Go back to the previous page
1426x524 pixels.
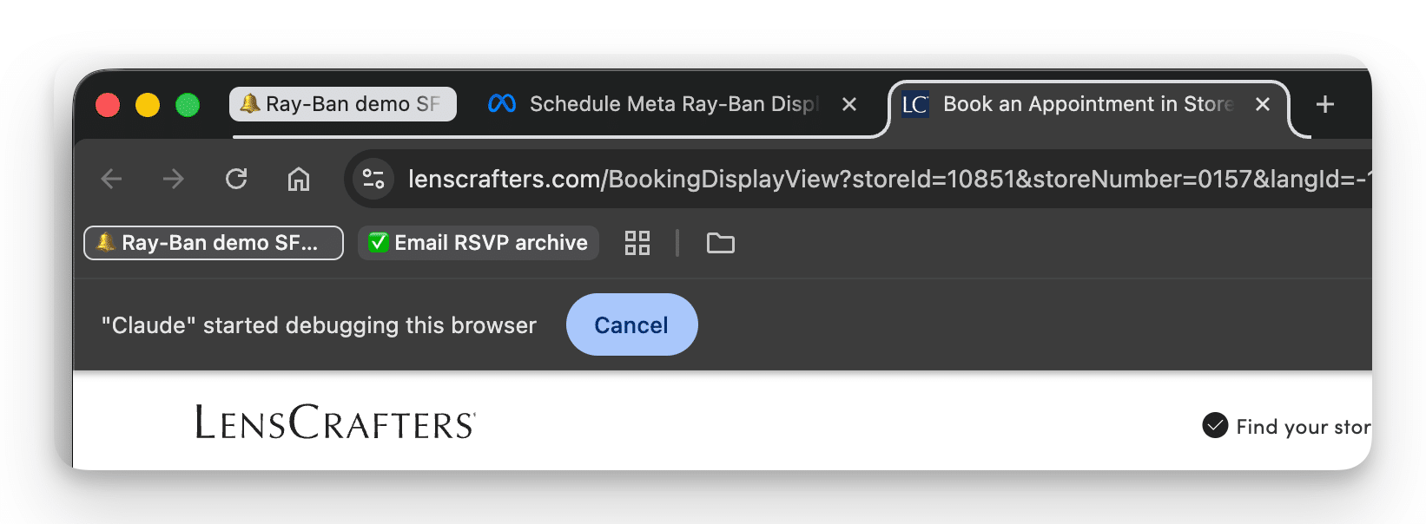pos(111,180)
